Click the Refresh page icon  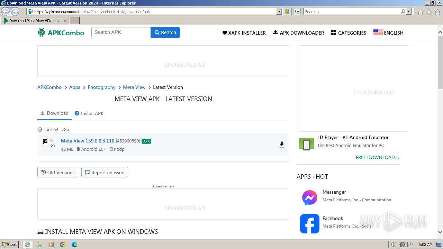[x=297, y=11]
